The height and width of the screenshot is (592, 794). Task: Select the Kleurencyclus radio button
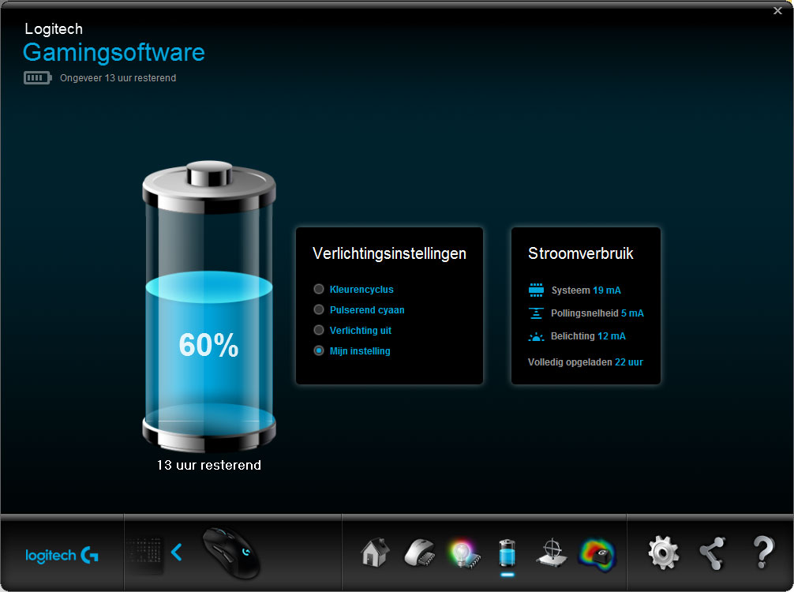pos(319,289)
